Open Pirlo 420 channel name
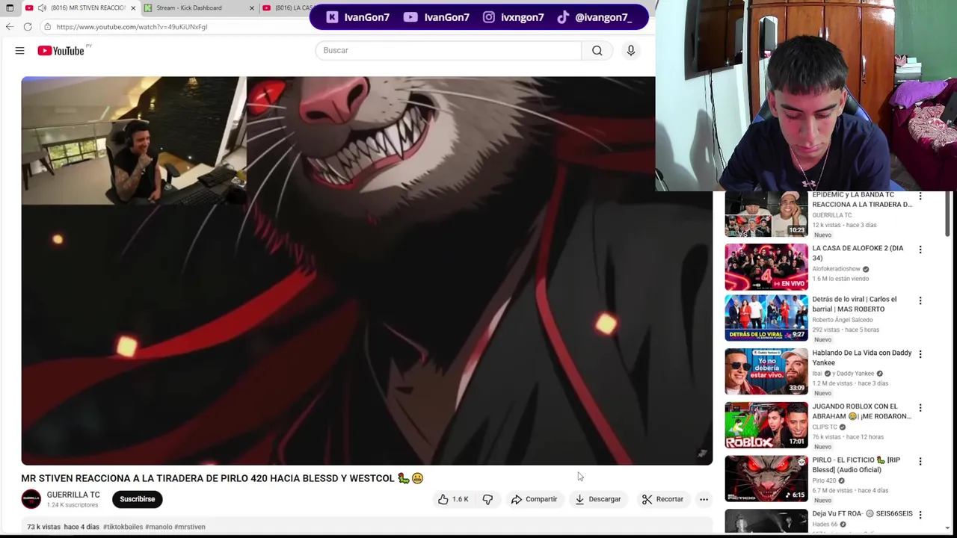The image size is (957, 538). tap(824, 481)
